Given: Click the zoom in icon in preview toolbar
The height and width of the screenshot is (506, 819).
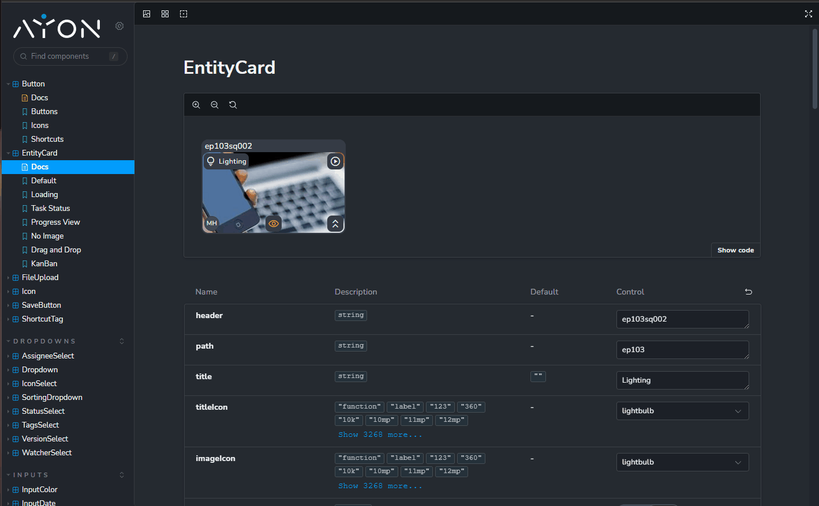Looking at the screenshot, I should pos(196,105).
